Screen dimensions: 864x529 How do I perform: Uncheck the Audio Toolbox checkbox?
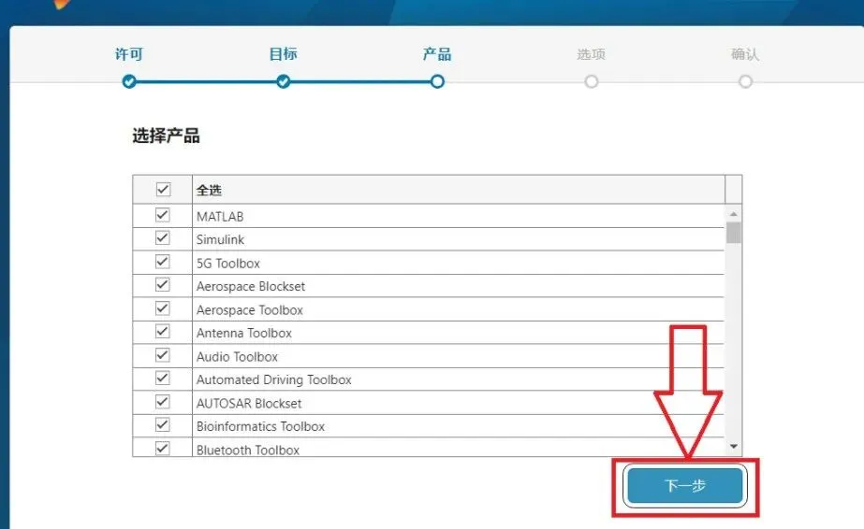[x=163, y=355]
